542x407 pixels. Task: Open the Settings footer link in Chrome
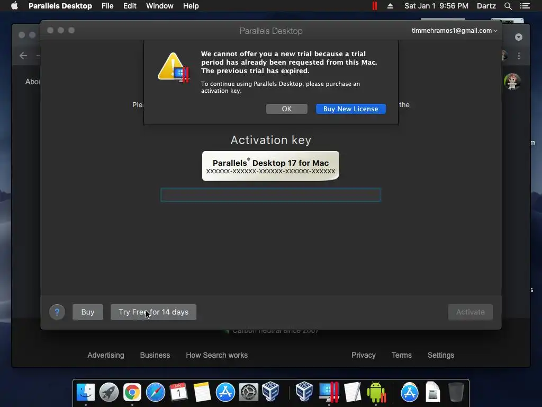[441, 355]
